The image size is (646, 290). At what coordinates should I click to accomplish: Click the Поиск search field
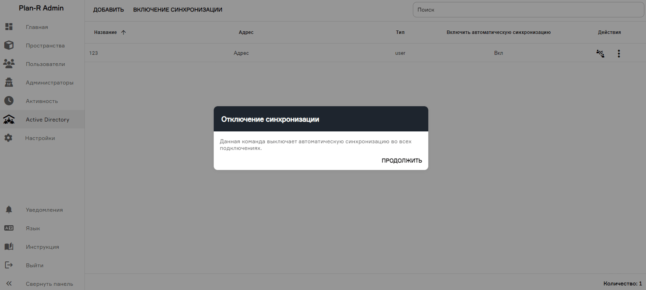coord(528,10)
